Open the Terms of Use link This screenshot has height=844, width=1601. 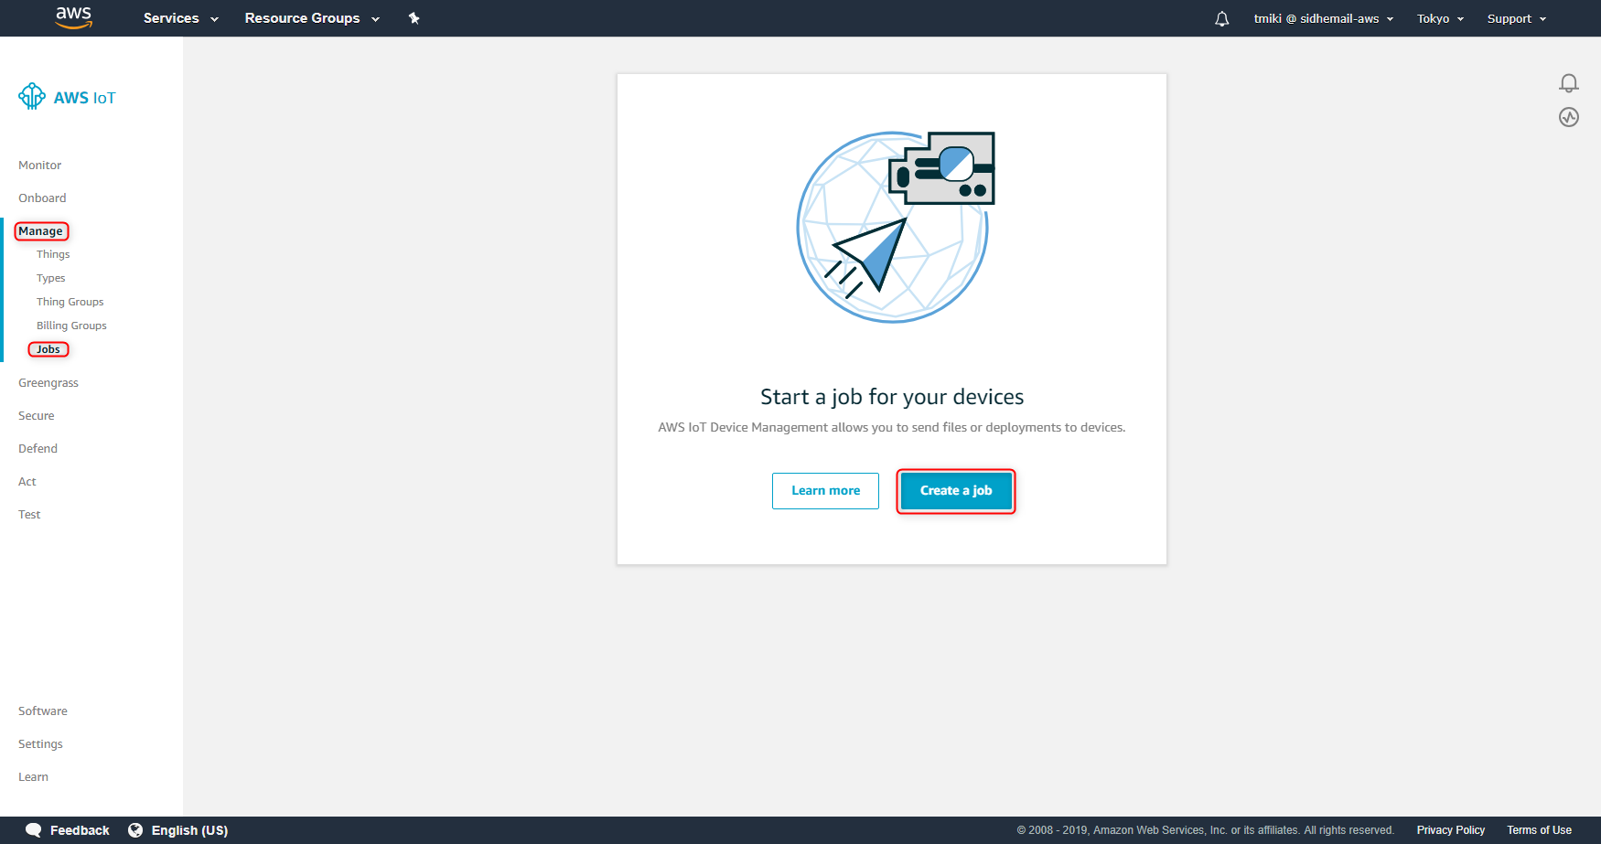[1539, 830]
